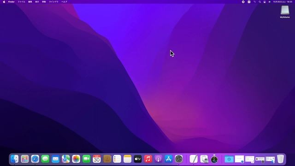
Task: Open the 移動 menu
Action: (44, 2)
